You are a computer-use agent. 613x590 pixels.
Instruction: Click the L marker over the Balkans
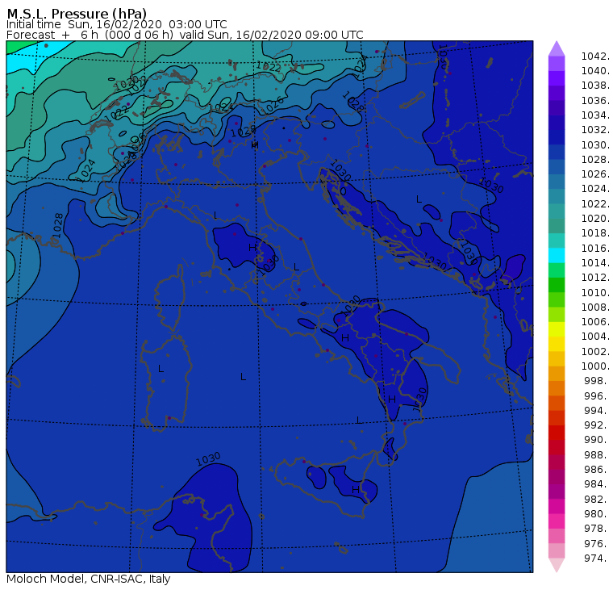coord(419,199)
